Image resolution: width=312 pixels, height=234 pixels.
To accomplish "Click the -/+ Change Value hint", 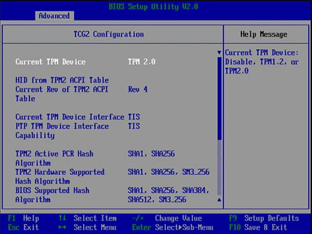I will 167,218.
